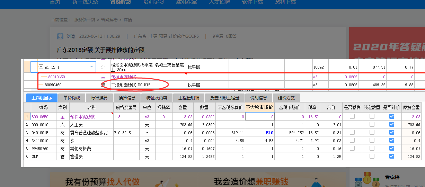
Task: Toggle 锁定数量 checkbox for 人工费 row
Action: tap(372, 125)
